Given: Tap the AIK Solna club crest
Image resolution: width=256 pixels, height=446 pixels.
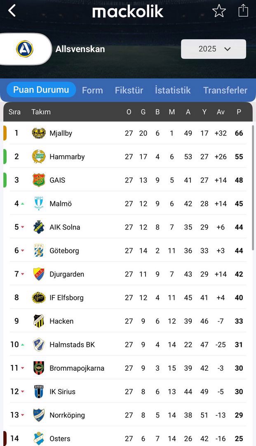Looking at the screenshot, I should tap(39, 227).
